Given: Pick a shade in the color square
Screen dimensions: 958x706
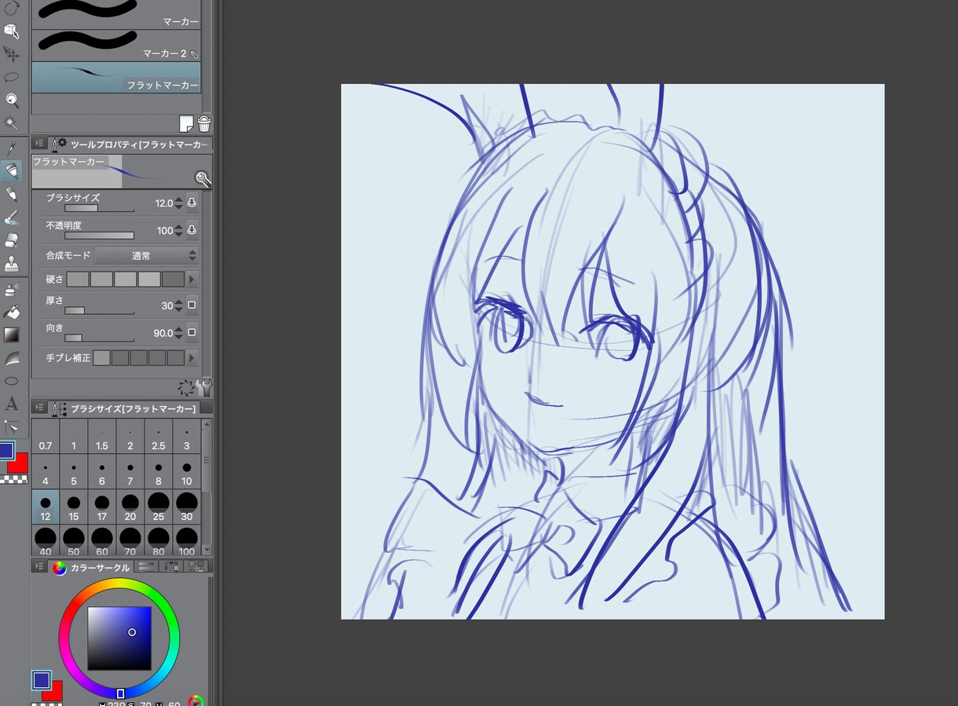Looking at the screenshot, I should pyautogui.click(x=119, y=638).
